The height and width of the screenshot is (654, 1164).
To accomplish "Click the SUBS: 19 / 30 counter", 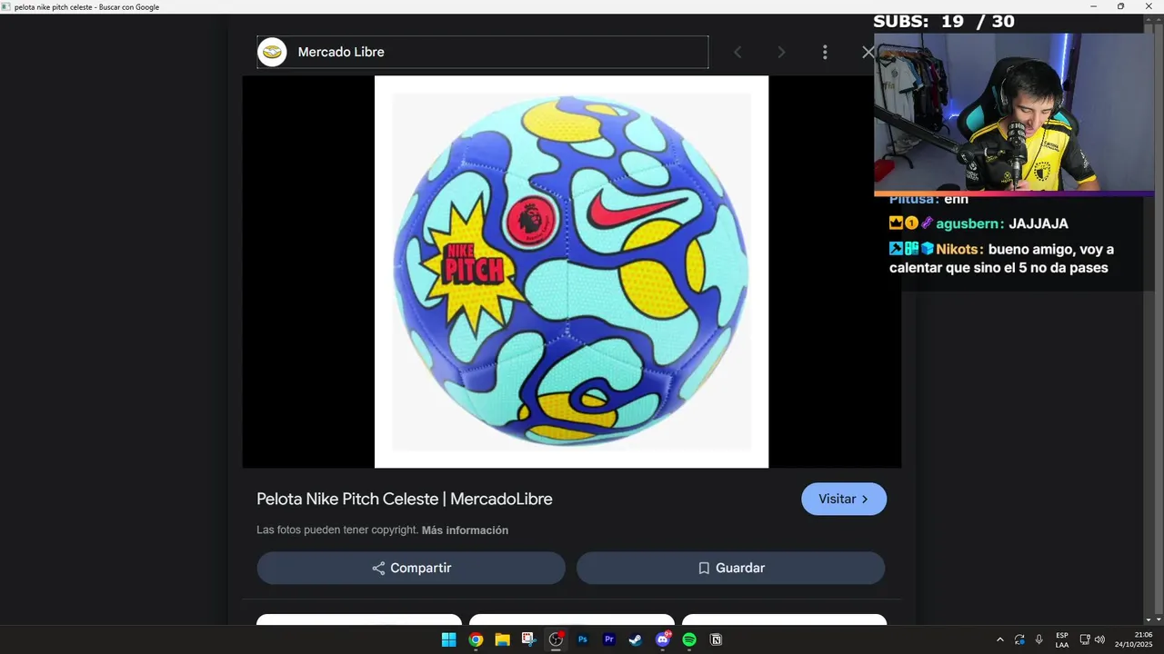I will pyautogui.click(x=944, y=22).
